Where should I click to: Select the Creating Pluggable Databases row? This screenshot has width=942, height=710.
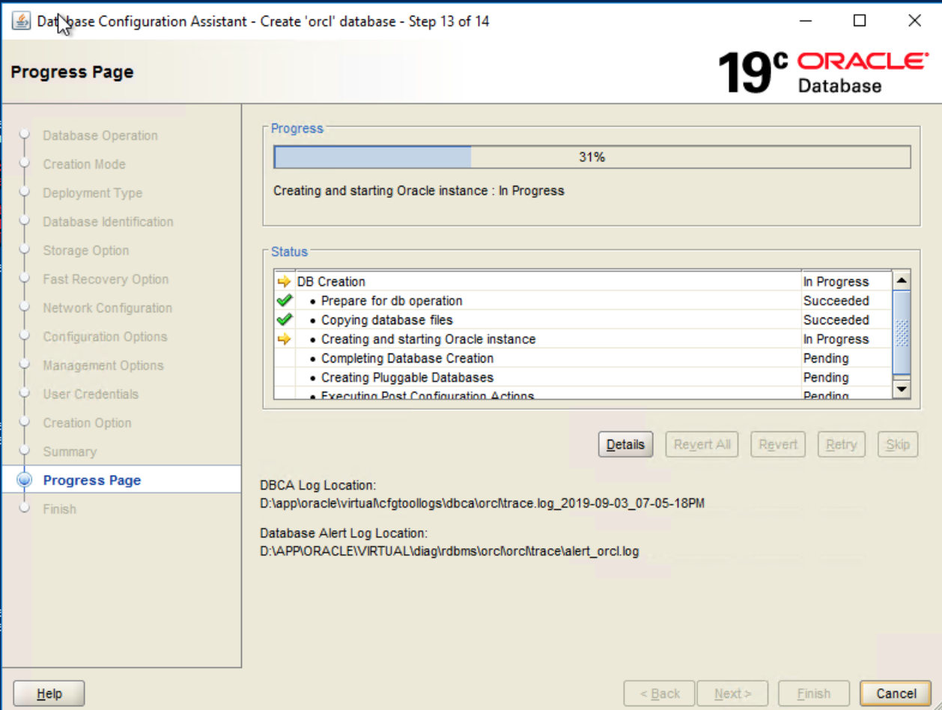point(583,377)
